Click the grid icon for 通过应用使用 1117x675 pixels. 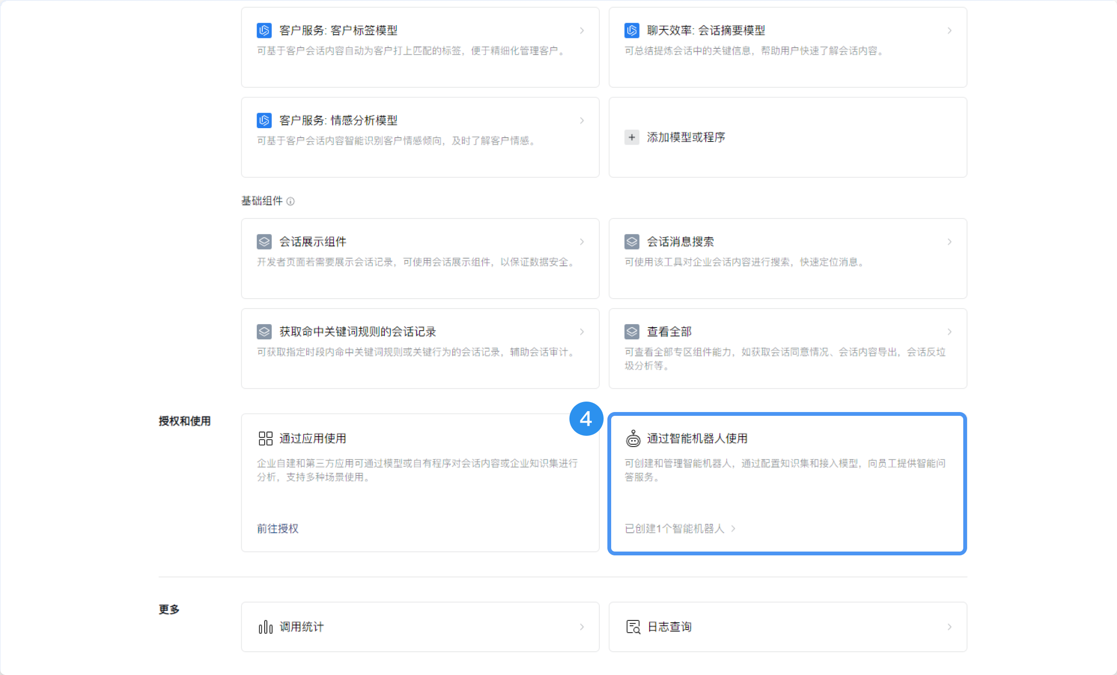click(x=265, y=439)
